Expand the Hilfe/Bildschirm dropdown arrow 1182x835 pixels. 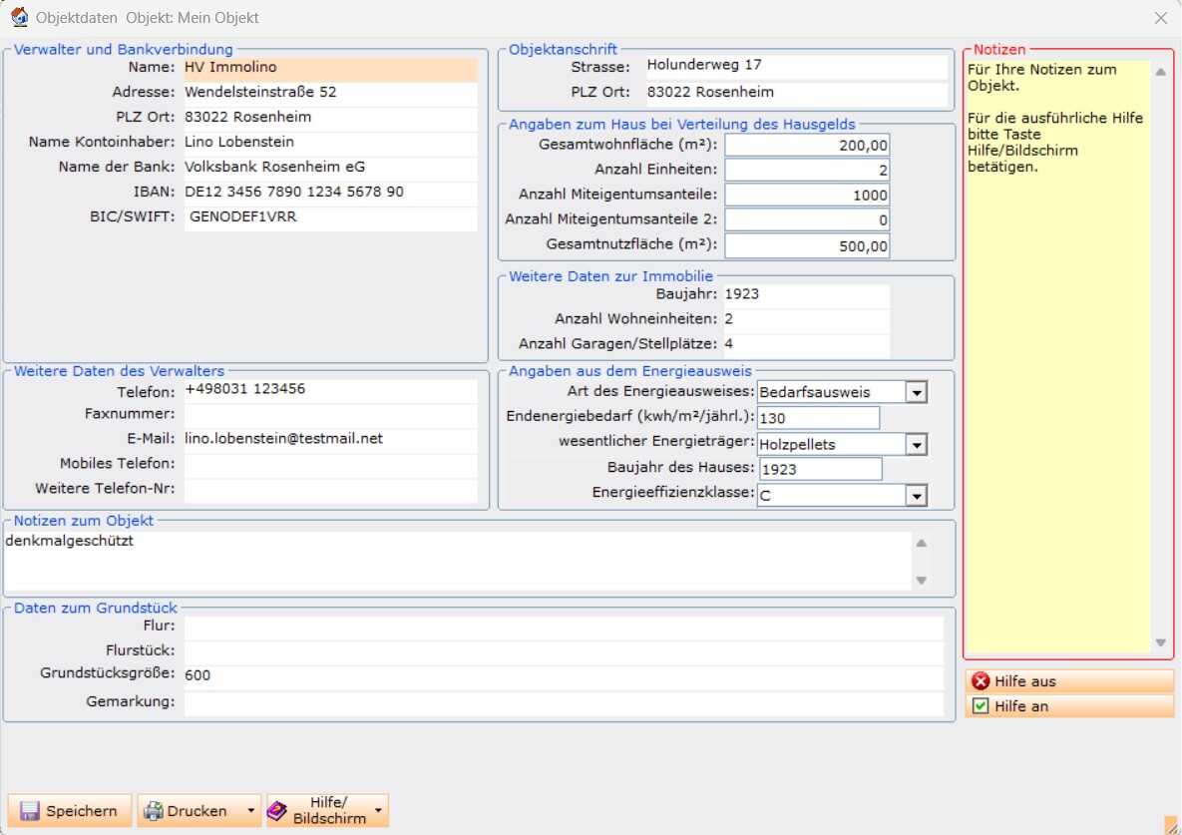click(378, 810)
